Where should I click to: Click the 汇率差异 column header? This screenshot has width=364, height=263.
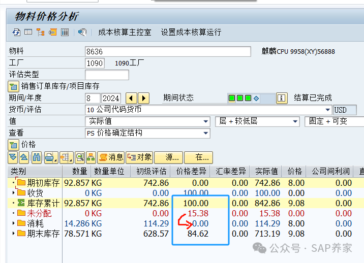pos(229,172)
